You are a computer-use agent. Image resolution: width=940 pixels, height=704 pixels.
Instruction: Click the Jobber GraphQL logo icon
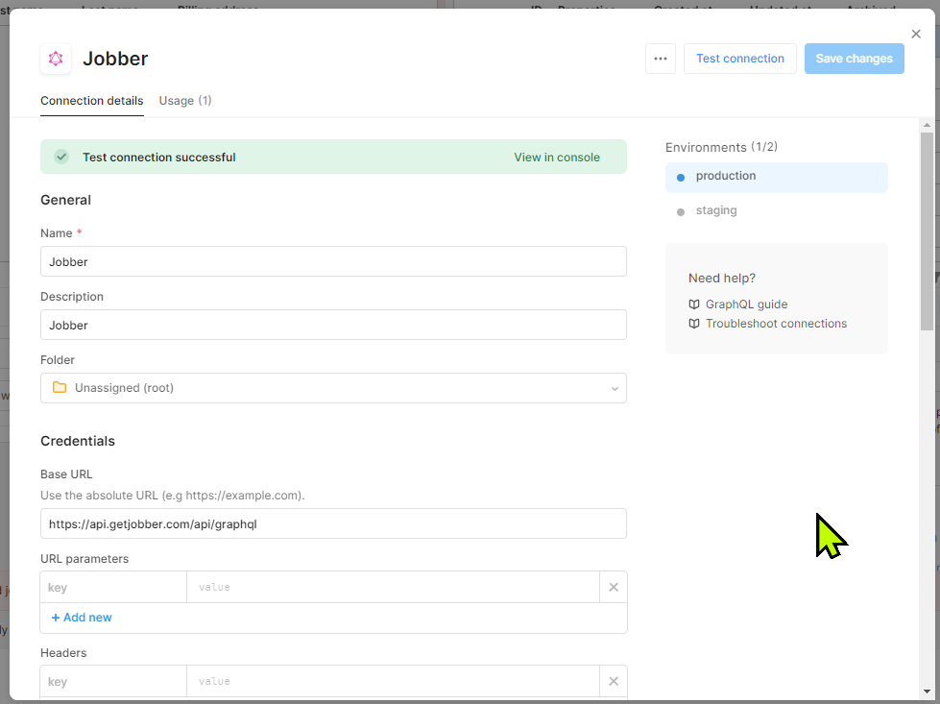[56, 59]
